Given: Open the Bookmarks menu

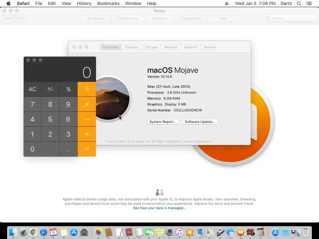Looking at the screenshot, I should (x=108, y=3).
